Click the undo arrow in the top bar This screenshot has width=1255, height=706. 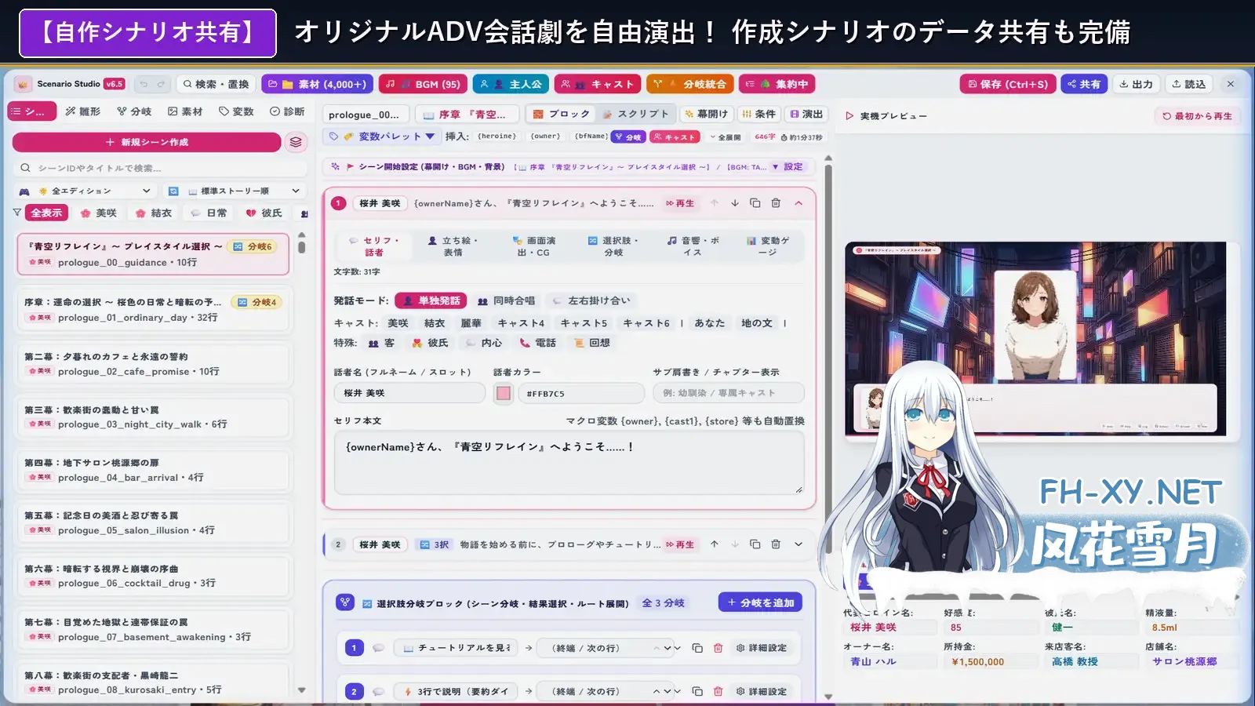point(144,84)
